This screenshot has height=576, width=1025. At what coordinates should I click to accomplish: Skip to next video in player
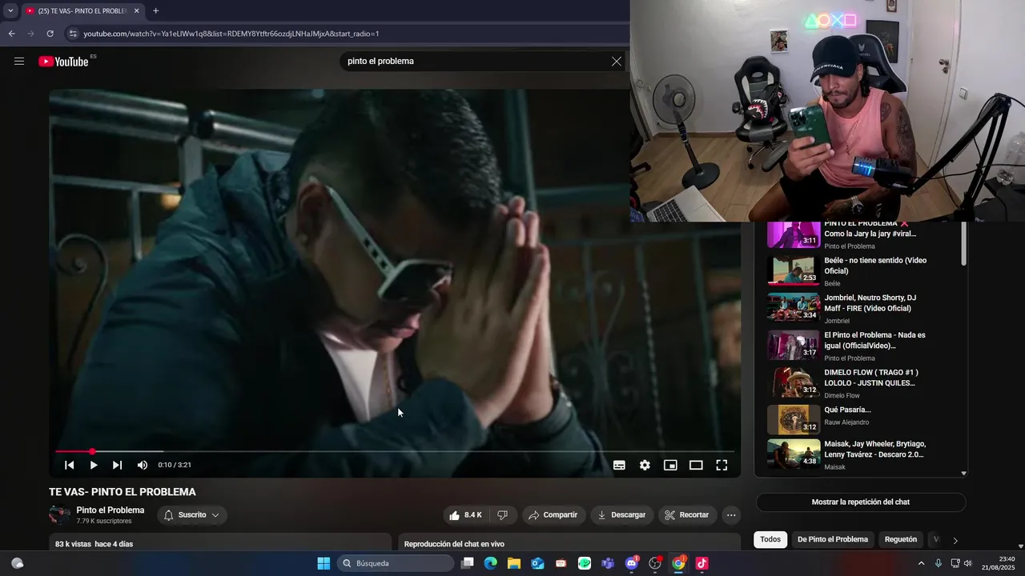pyautogui.click(x=118, y=465)
